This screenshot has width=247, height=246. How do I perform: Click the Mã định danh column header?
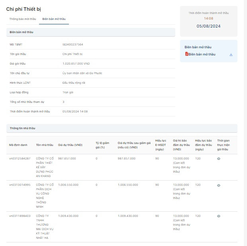[x=18, y=145]
